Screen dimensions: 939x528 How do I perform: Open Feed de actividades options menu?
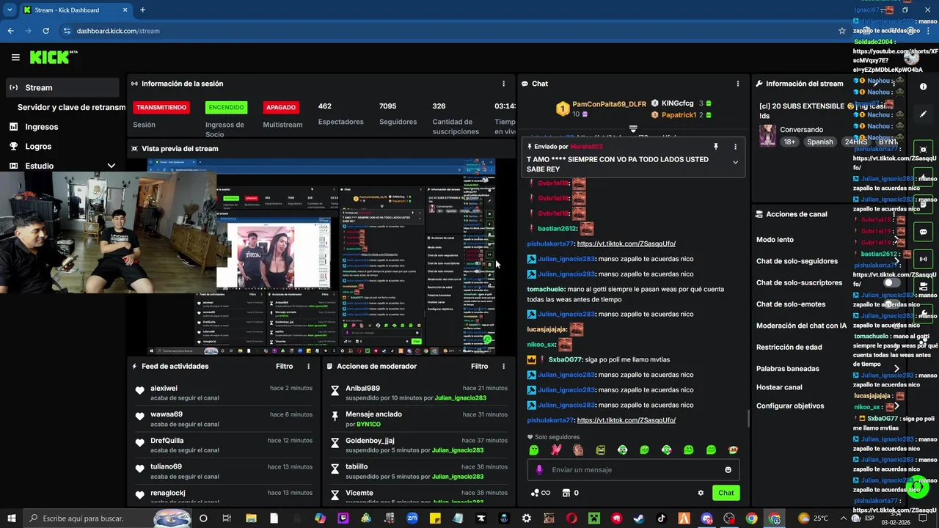click(x=308, y=366)
